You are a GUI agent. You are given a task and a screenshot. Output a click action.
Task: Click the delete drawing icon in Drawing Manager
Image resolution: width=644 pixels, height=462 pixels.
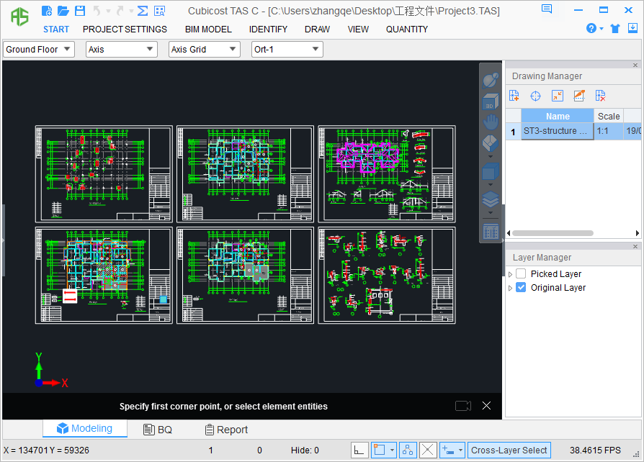coord(600,96)
